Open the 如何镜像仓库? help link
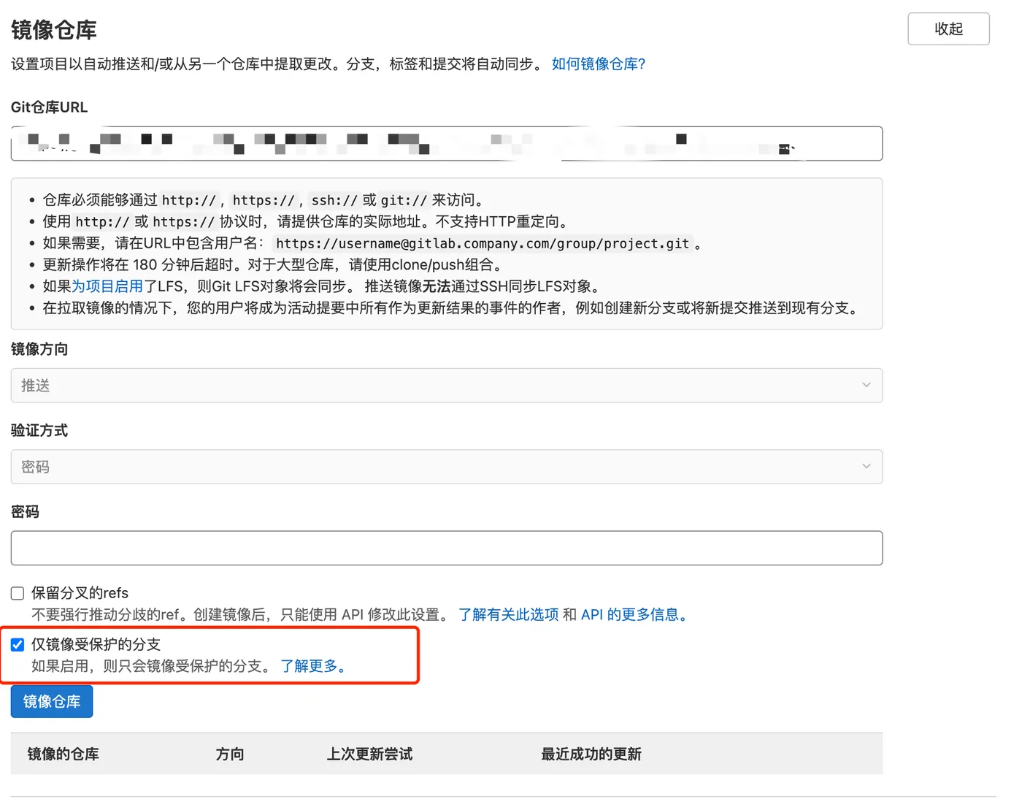 click(598, 64)
